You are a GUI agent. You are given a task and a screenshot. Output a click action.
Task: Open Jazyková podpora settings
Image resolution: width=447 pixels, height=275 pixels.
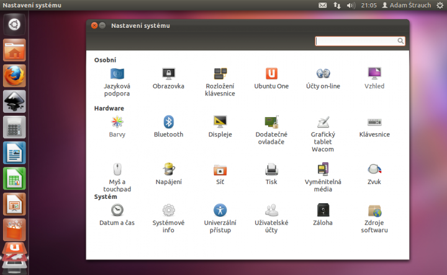click(x=117, y=82)
